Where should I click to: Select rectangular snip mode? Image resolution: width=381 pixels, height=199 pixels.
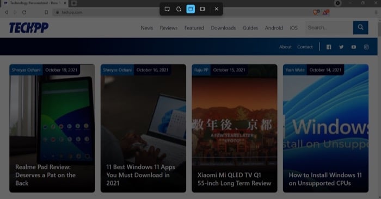[167, 9]
